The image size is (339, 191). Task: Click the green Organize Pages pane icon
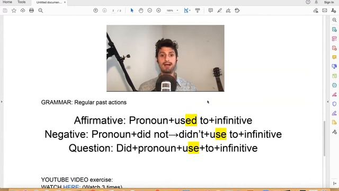coord(334,76)
